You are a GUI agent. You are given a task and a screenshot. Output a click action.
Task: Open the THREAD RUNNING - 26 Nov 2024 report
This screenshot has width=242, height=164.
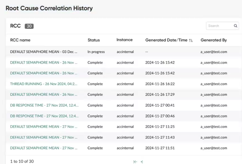point(44,84)
